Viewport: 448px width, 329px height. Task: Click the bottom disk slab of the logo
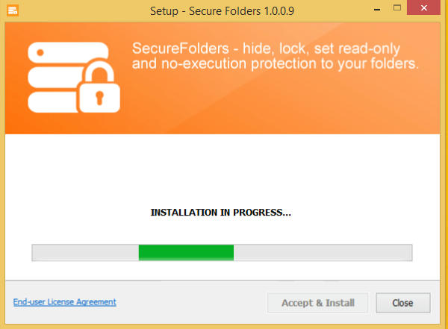point(52,102)
